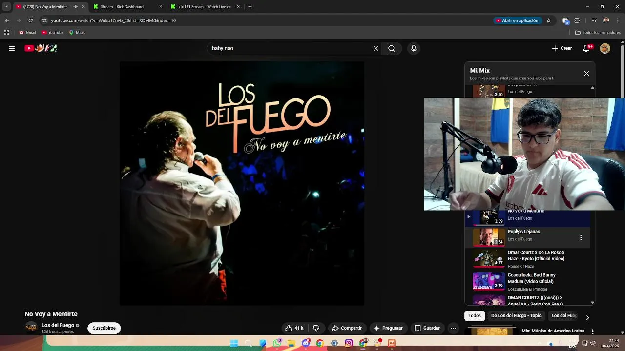Click the video title No Voy a Mentirte
The image size is (625, 351).
coord(51,314)
